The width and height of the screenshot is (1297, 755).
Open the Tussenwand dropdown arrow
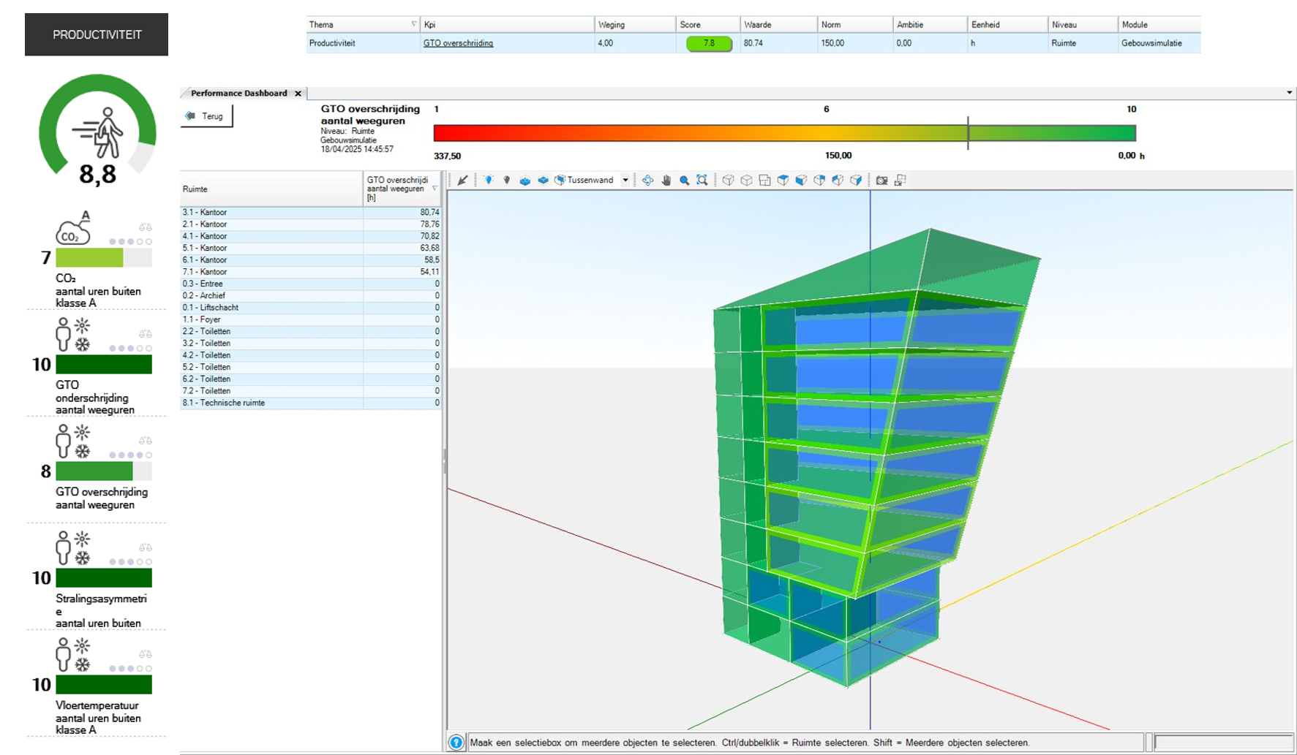tap(625, 181)
